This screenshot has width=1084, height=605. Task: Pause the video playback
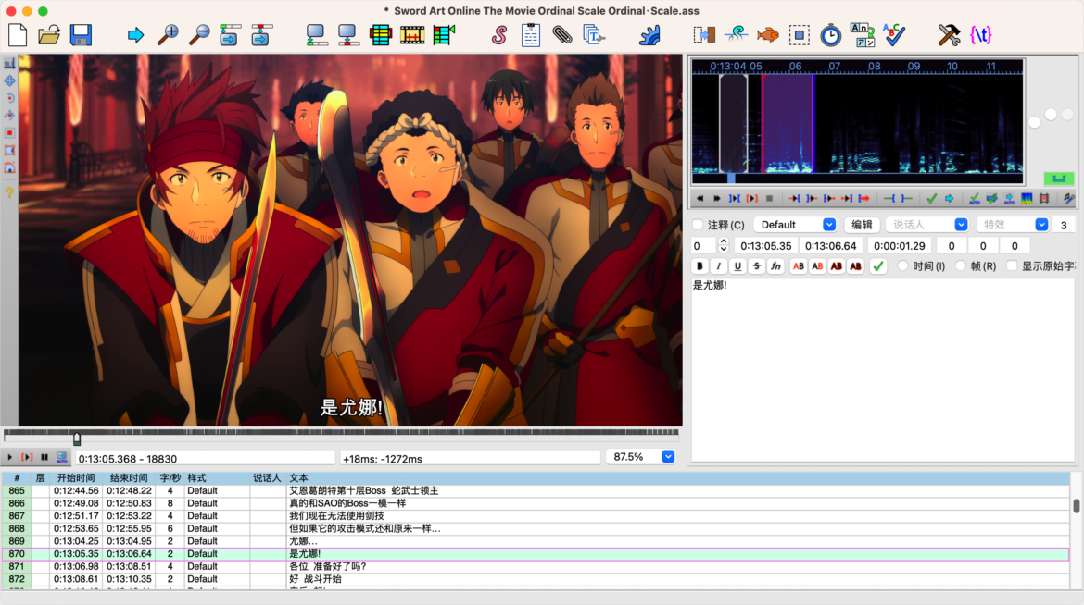[x=44, y=457]
